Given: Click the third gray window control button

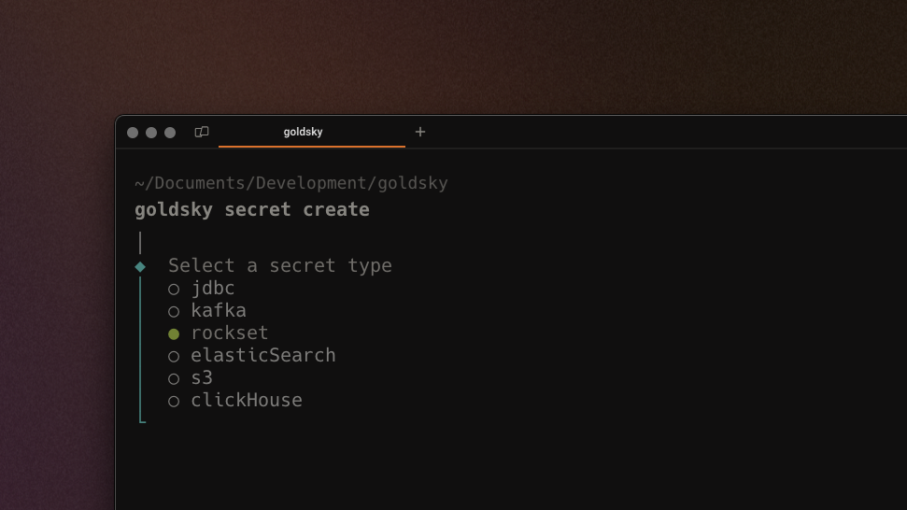Looking at the screenshot, I should pyautogui.click(x=169, y=133).
